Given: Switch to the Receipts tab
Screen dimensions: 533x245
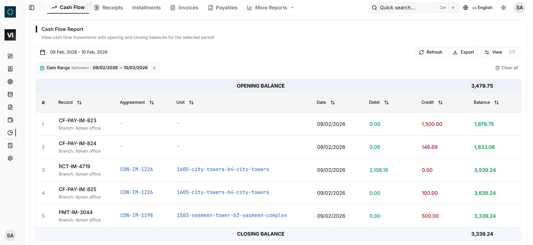Looking at the screenshot, I should 109,8.
